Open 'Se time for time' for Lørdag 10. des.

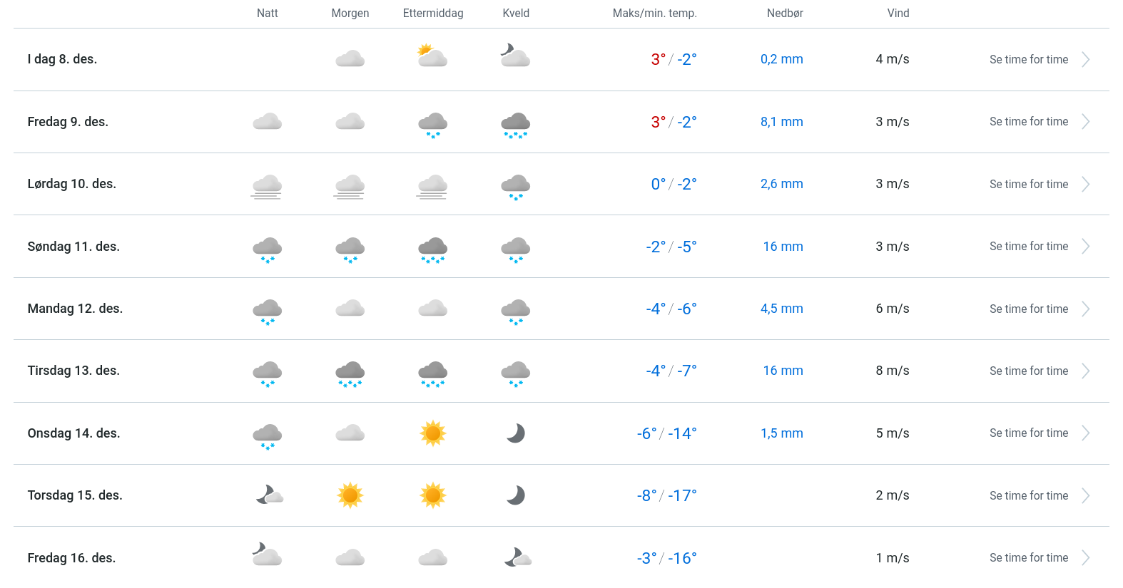(x=1028, y=185)
